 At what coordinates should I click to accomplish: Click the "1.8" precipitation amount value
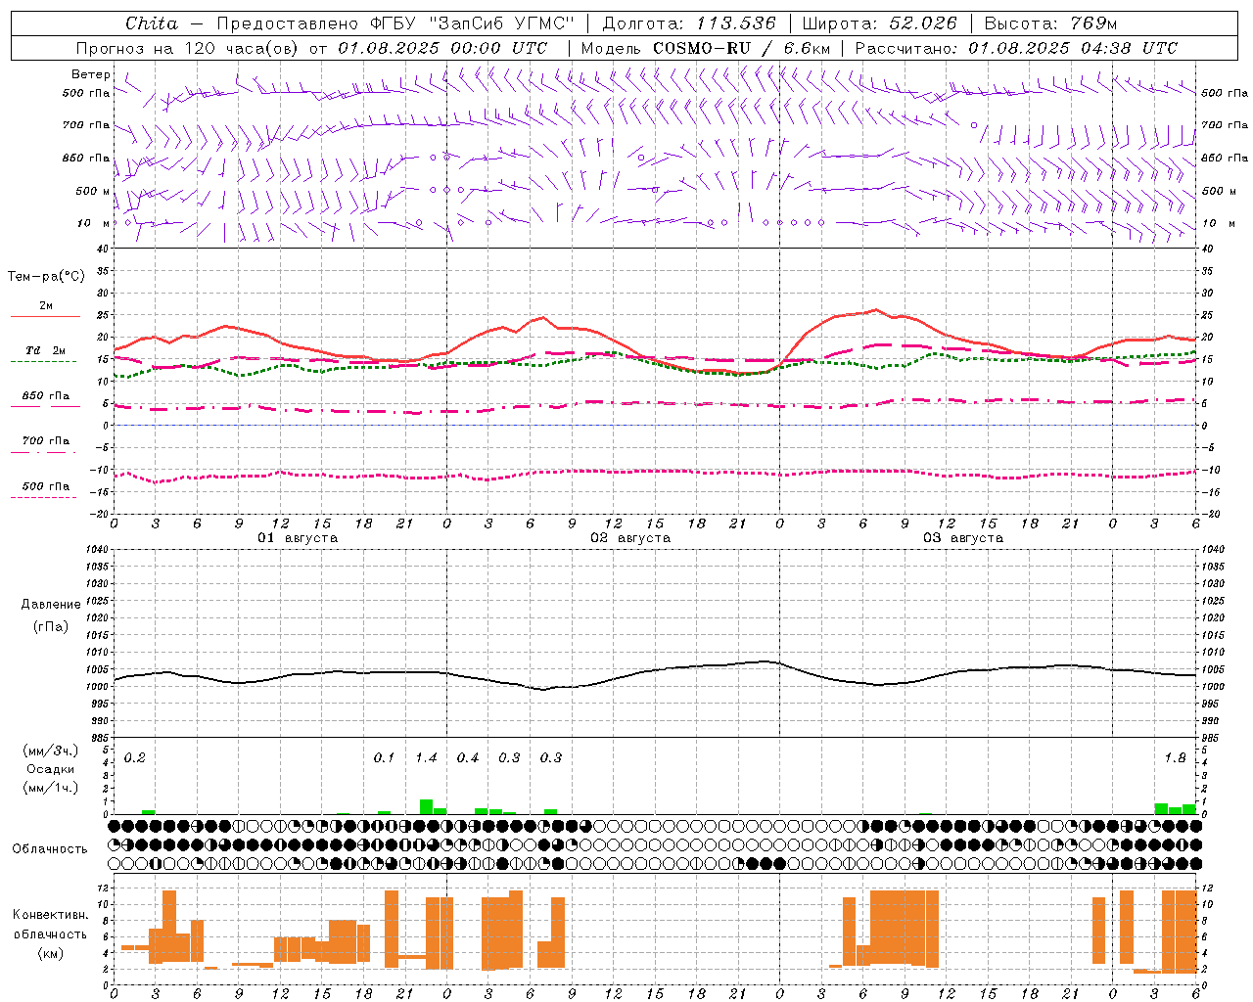click(x=1175, y=758)
